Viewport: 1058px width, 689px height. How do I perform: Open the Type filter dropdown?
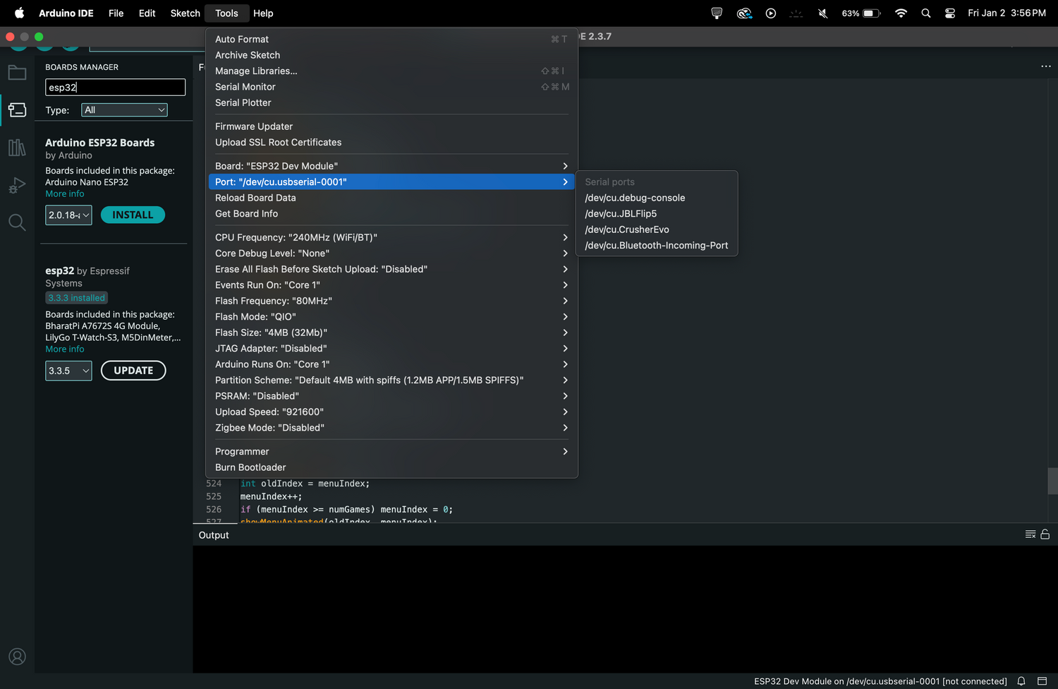[124, 110]
